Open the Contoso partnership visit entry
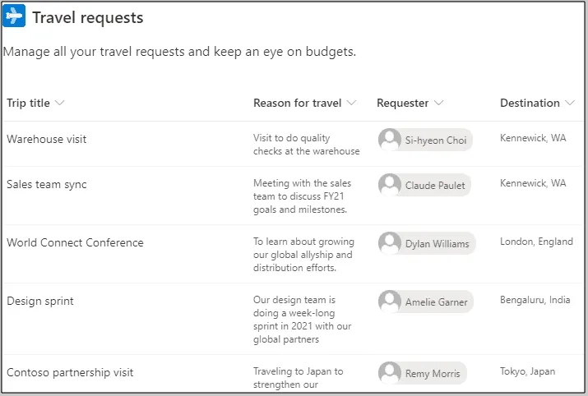588x396 pixels. pyautogui.click(x=70, y=372)
